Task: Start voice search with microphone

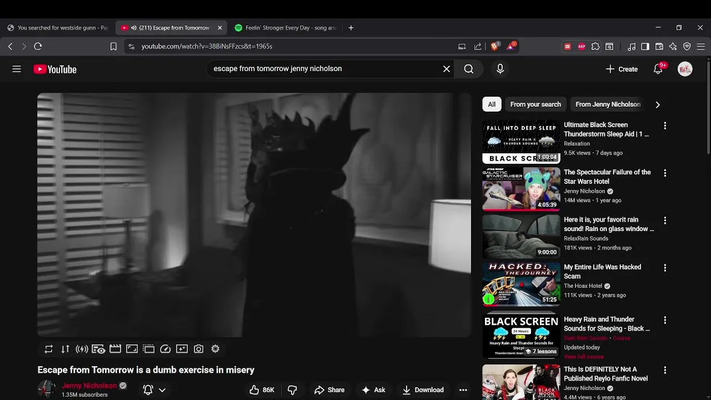Action: (x=500, y=69)
